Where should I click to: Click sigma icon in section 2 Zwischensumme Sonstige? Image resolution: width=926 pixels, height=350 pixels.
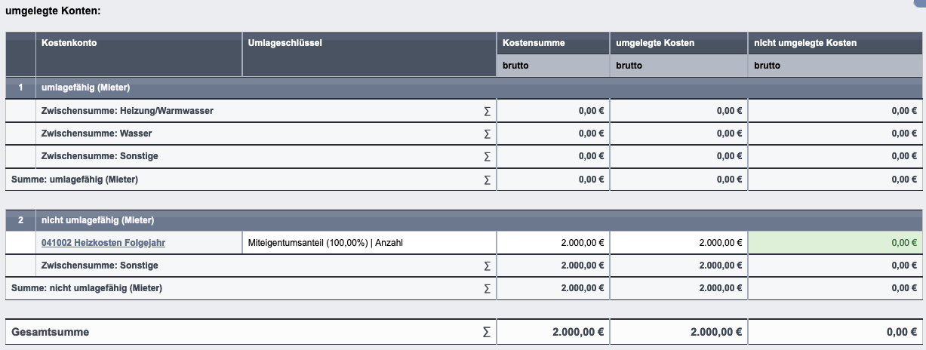[487, 266]
